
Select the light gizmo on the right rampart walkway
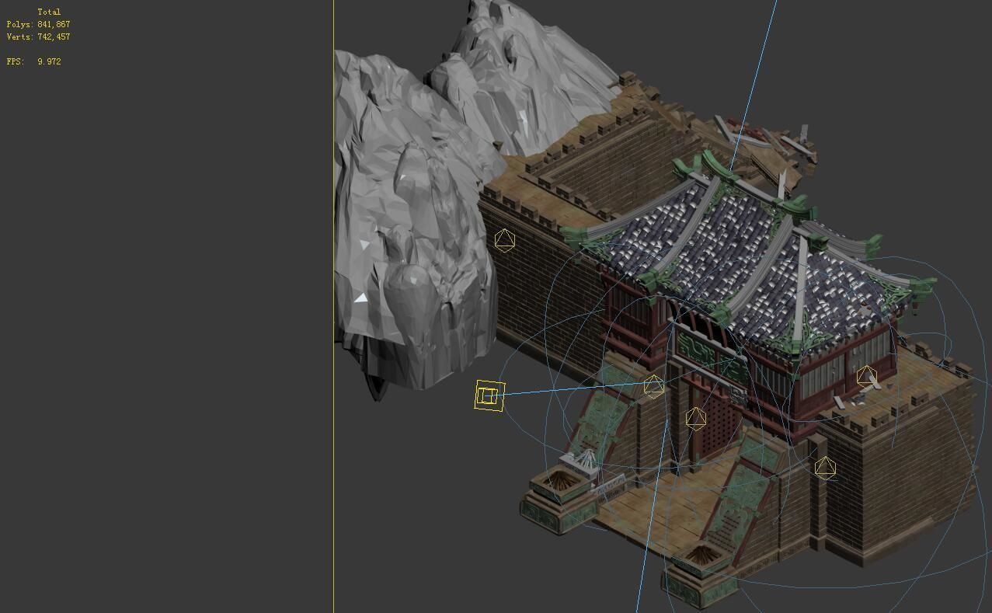click(x=867, y=378)
